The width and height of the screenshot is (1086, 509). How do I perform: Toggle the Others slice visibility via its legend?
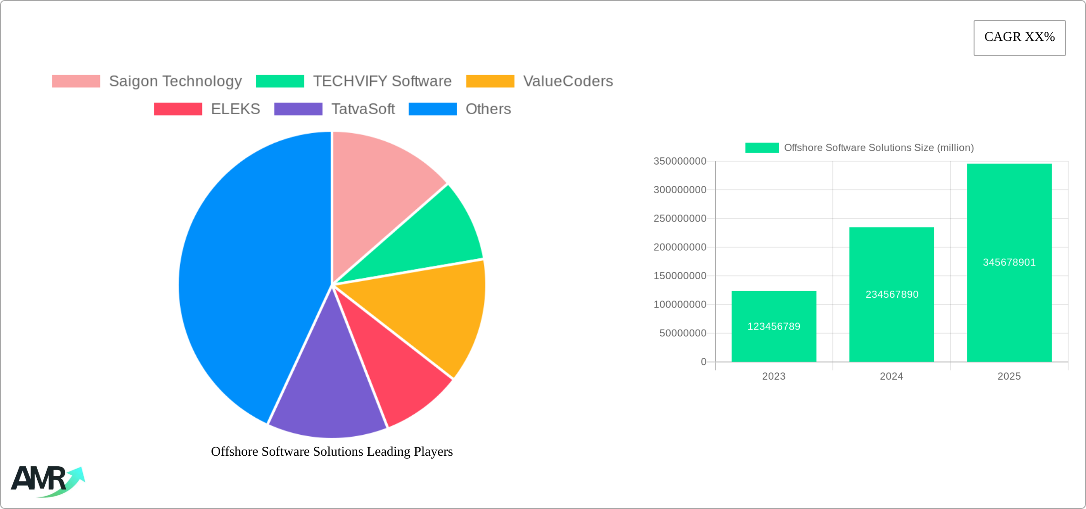pyautogui.click(x=487, y=109)
